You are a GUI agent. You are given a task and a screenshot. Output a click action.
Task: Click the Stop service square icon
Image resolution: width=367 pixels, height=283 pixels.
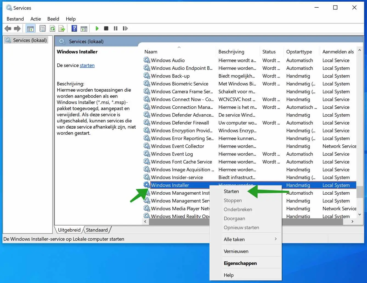point(106,28)
